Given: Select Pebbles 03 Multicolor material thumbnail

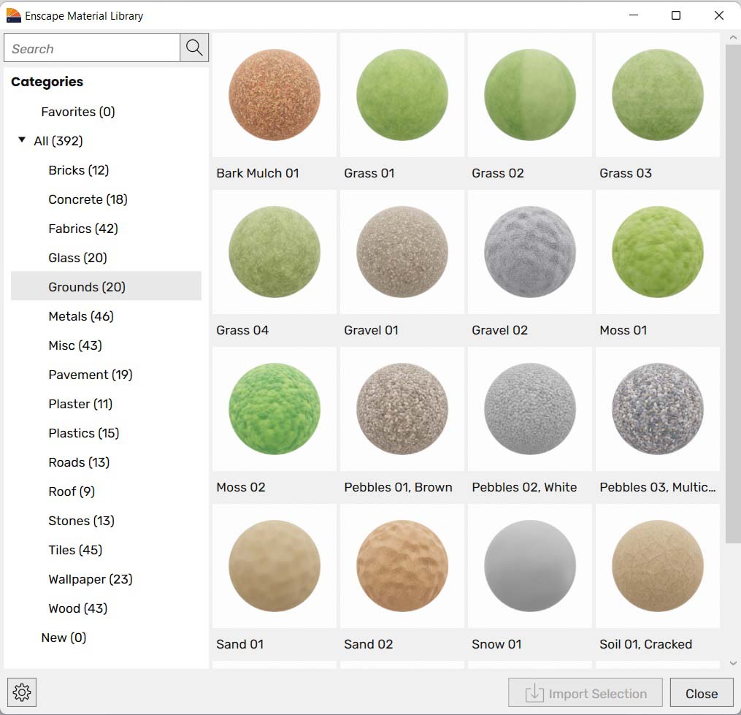Looking at the screenshot, I should 657,408.
